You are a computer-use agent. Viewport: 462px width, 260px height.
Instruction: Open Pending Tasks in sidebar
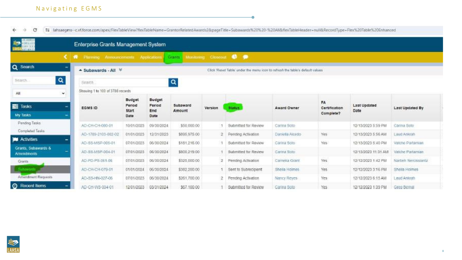tap(29, 123)
